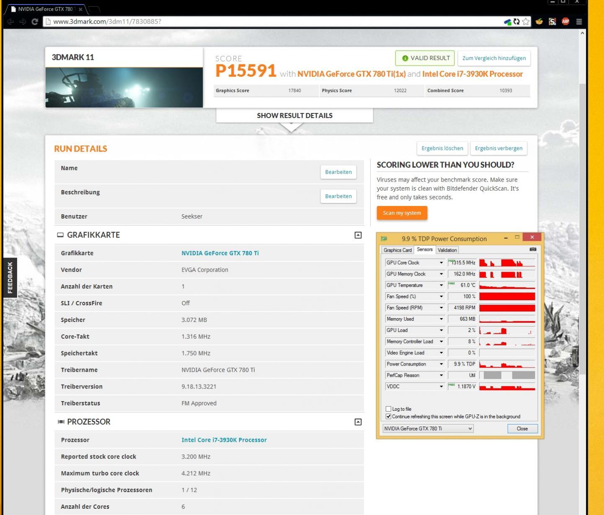Maximize the GPU-Z window
This screenshot has height=515, width=604.
[x=517, y=237]
